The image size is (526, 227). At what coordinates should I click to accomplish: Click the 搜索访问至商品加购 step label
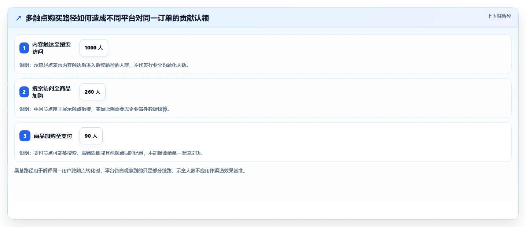click(51, 92)
